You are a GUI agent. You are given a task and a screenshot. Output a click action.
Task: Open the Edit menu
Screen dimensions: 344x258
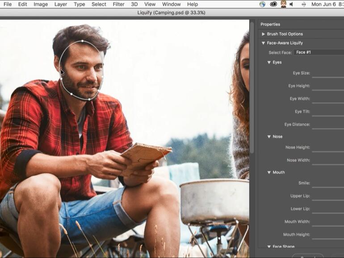23,4
